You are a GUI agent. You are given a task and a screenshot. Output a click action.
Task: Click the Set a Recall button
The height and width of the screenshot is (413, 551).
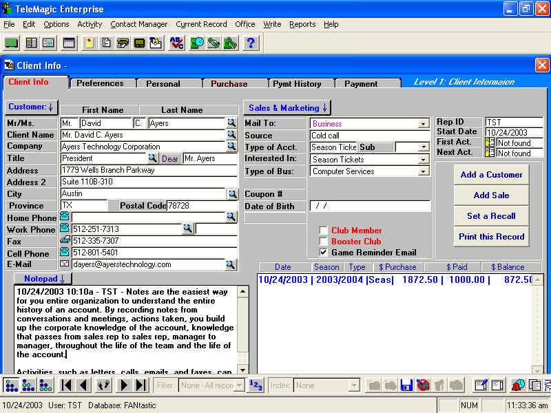click(x=491, y=216)
